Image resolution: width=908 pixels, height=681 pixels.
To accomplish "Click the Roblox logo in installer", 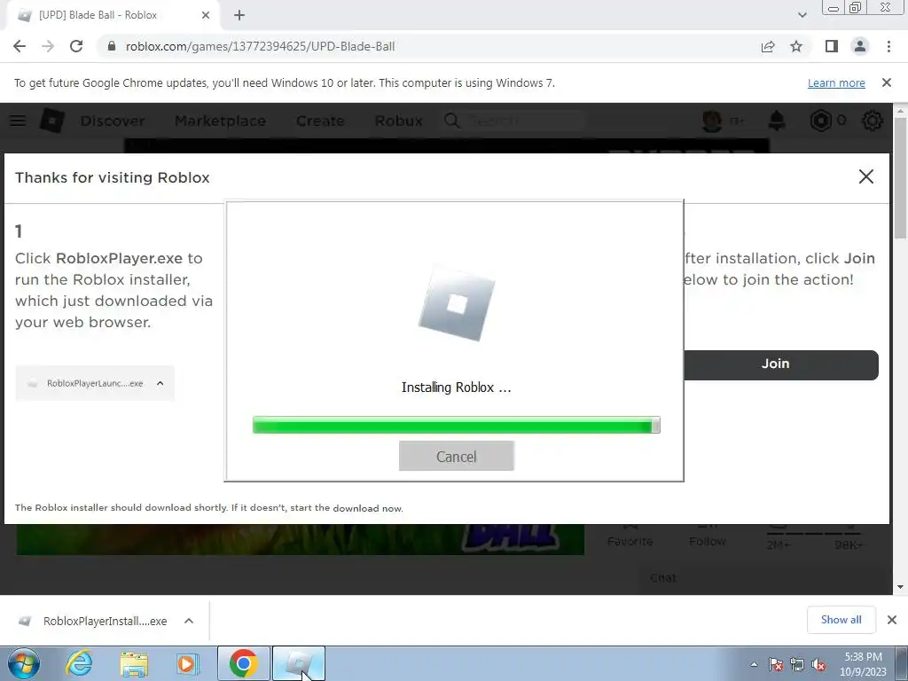I will 457,303.
